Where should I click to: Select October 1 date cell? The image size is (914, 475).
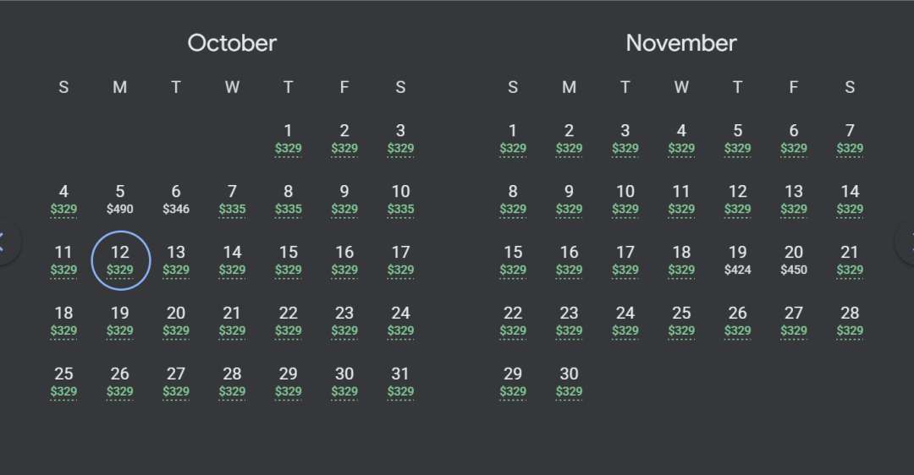pyautogui.click(x=288, y=139)
